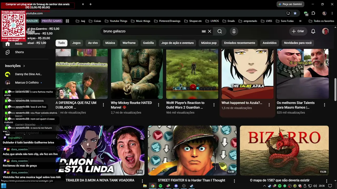Click the install app icon in address bar

pos(288,13)
